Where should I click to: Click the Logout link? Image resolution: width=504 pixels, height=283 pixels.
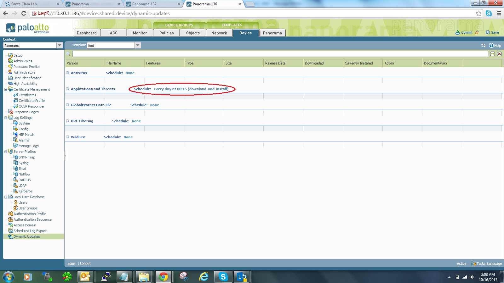pyautogui.click(x=85, y=264)
